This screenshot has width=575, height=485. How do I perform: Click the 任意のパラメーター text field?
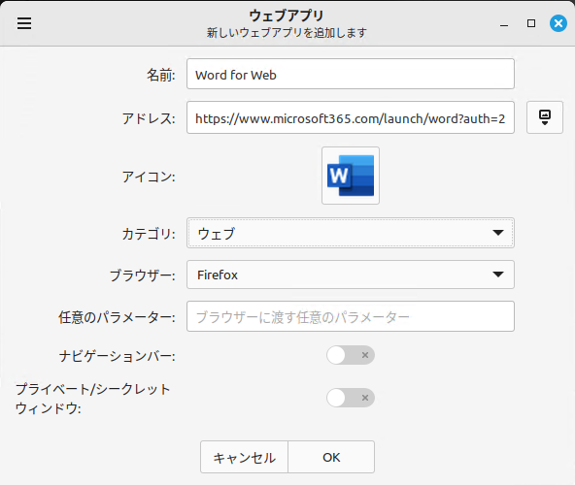point(351,316)
